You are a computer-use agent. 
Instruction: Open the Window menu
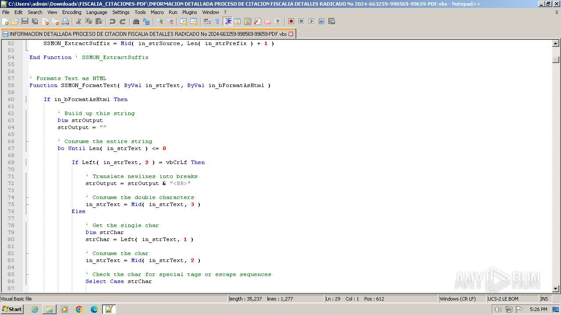211,12
